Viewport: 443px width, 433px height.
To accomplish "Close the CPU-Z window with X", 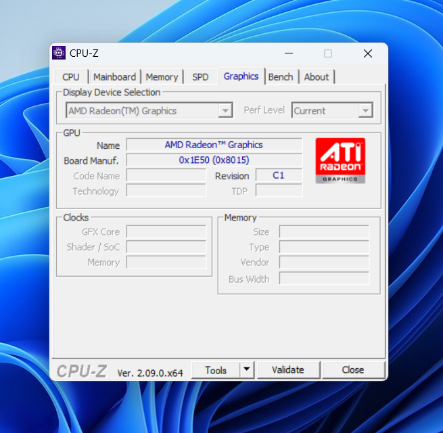I will coord(368,53).
